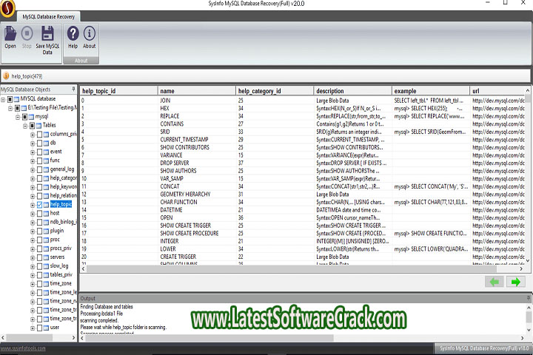Viewport: 533px width, 355px height.
Task: Click the folder icon beside Tables
Action: pyautogui.click(x=38, y=125)
